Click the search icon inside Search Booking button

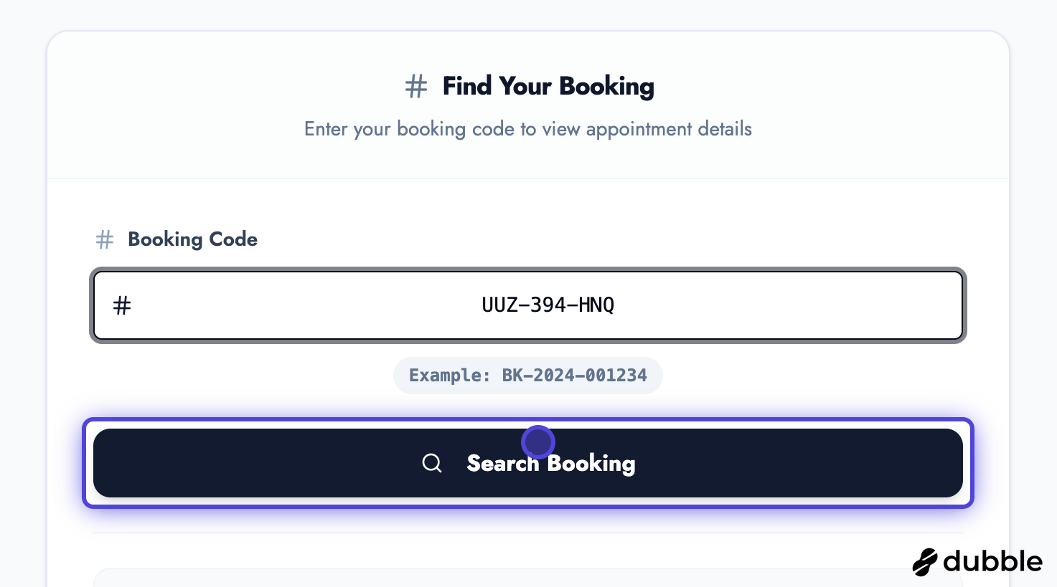coord(432,463)
